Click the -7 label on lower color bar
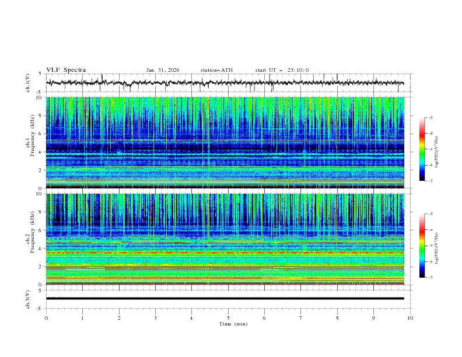The image size is (462, 357). pyautogui.click(x=430, y=278)
